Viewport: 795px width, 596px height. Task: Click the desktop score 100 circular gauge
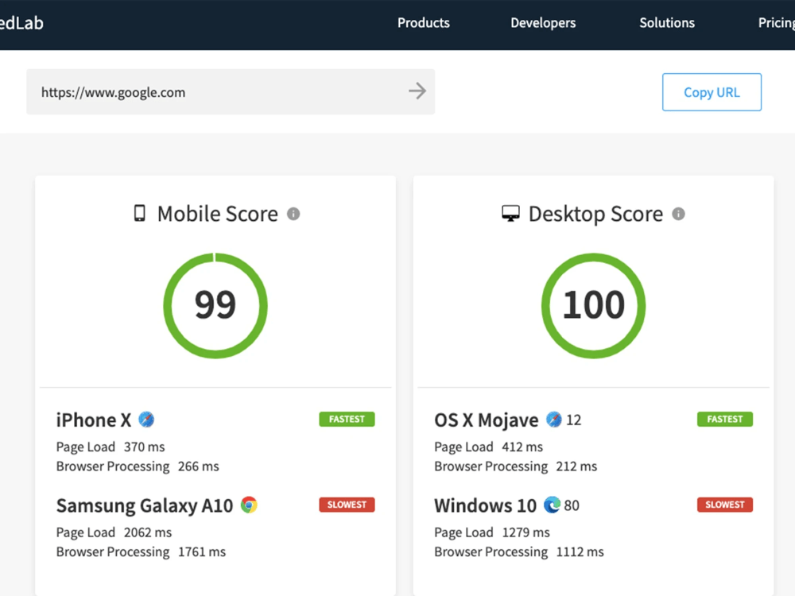pos(593,306)
